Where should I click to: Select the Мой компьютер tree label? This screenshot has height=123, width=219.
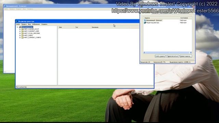point(27,27)
